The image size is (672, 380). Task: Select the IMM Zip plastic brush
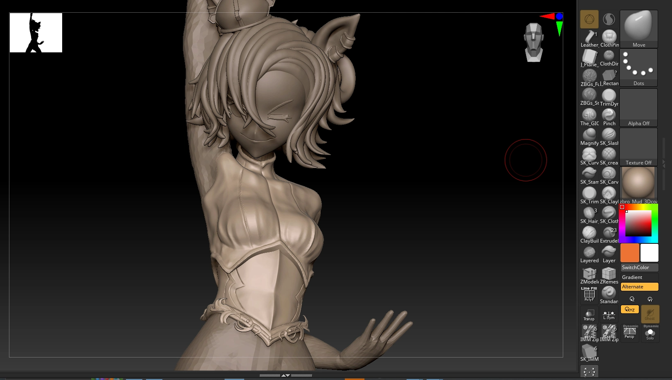click(609, 333)
